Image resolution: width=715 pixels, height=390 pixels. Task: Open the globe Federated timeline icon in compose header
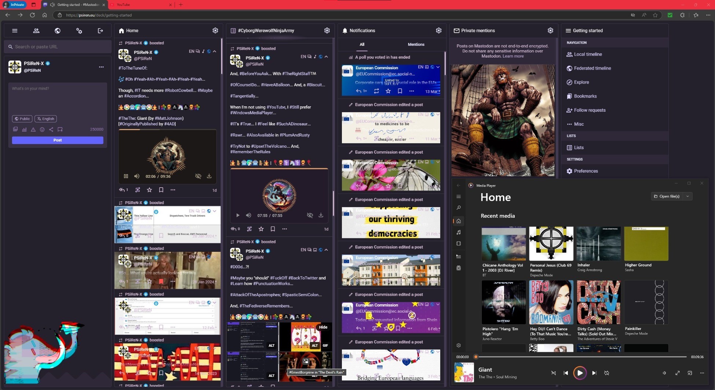point(58,31)
